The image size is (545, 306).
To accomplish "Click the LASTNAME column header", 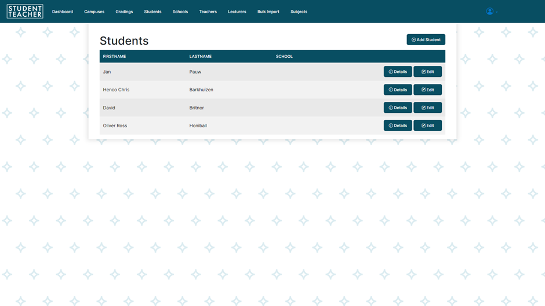I will pyautogui.click(x=200, y=56).
